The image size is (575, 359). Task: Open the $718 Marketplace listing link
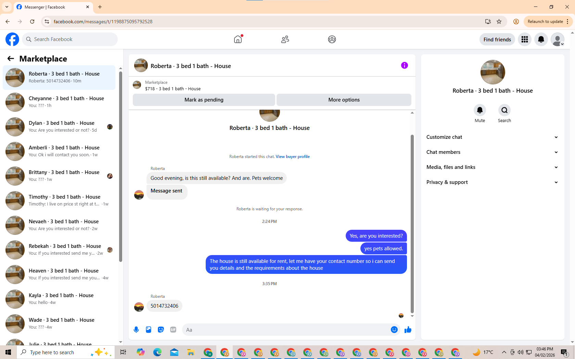(x=173, y=89)
